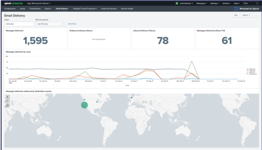Open the Targeted Threat Protection menu
This screenshot has height=150, width=262.
coord(85,9)
